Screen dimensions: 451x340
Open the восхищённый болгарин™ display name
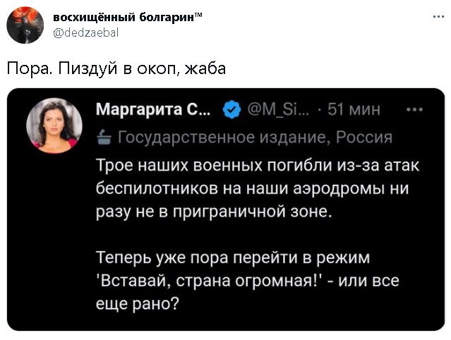126,17
